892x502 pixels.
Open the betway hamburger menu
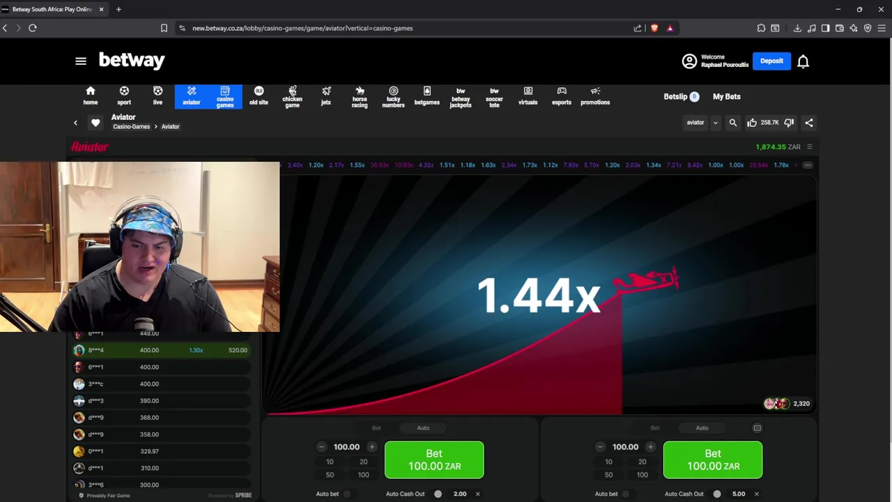click(x=81, y=61)
